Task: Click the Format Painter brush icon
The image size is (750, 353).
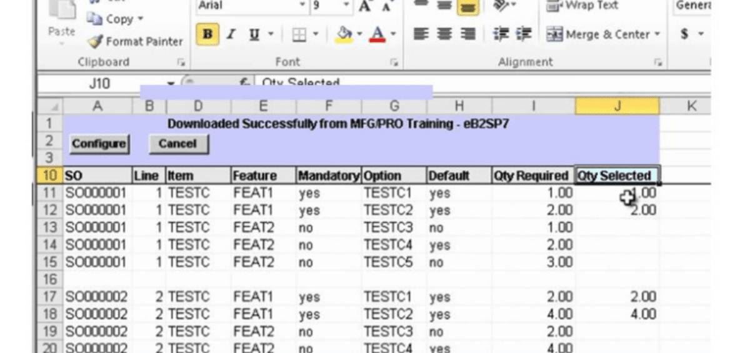Action: (x=96, y=42)
